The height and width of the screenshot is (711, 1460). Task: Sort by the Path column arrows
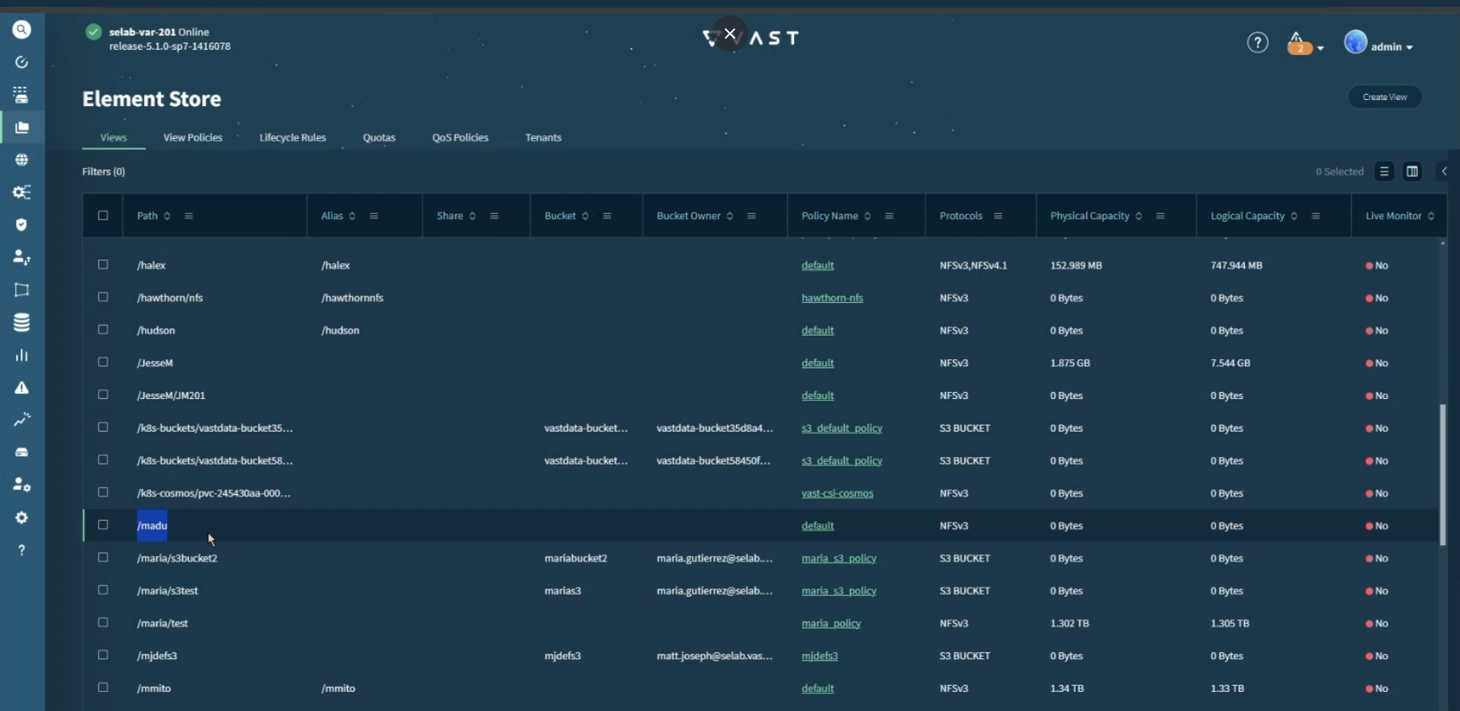pyautogui.click(x=167, y=216)
